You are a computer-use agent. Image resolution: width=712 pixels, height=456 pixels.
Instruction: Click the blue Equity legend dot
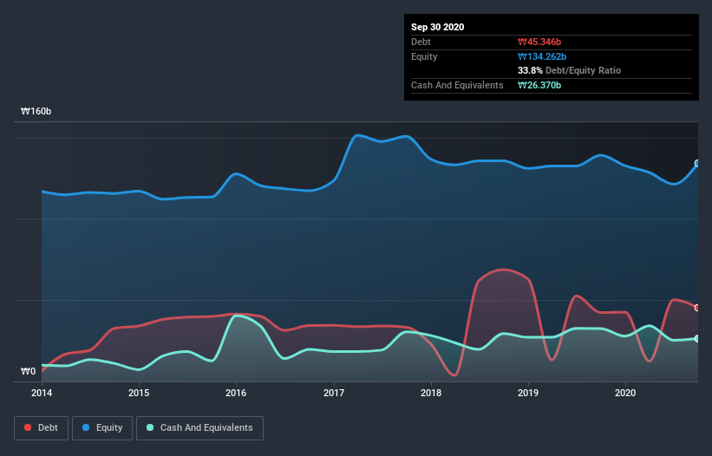[x=86, y=427]
